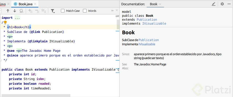Show more find bar options chevrons
233x97 pixels.
coord(112,11)
